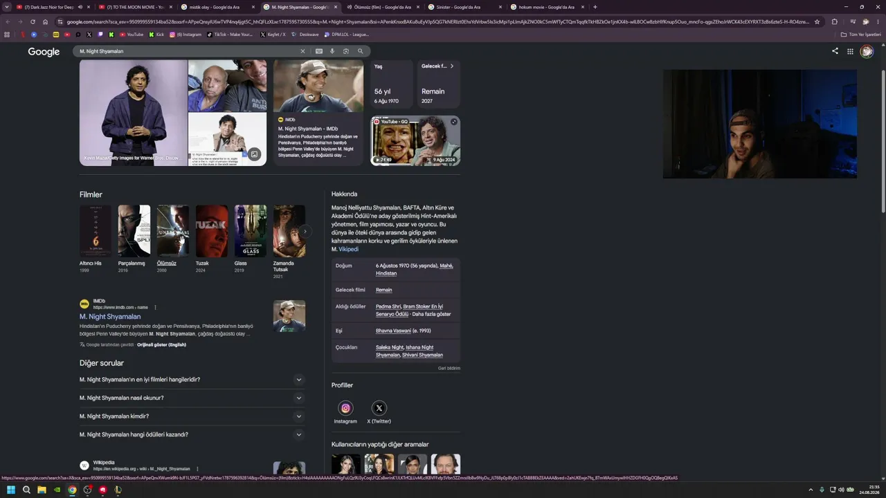
Task: Open the M. Night Shyamalan IMDb result link
Action: (x=110, y=317)
